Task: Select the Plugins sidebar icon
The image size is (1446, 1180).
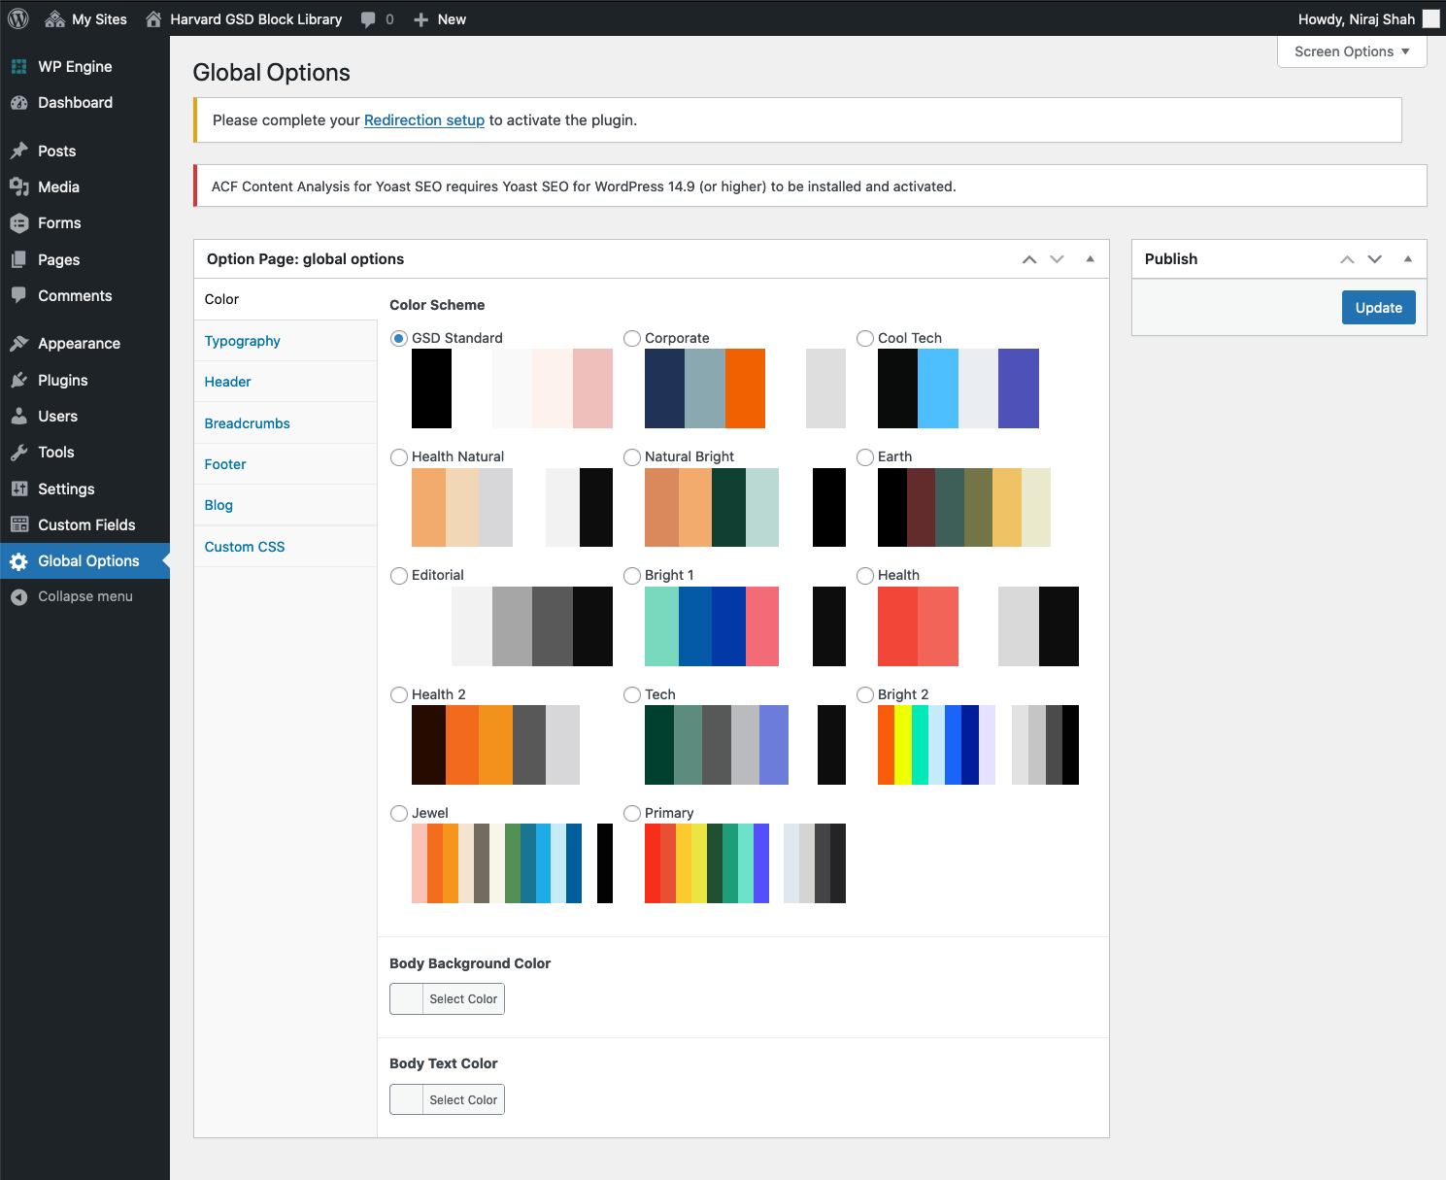Action: 21,380
